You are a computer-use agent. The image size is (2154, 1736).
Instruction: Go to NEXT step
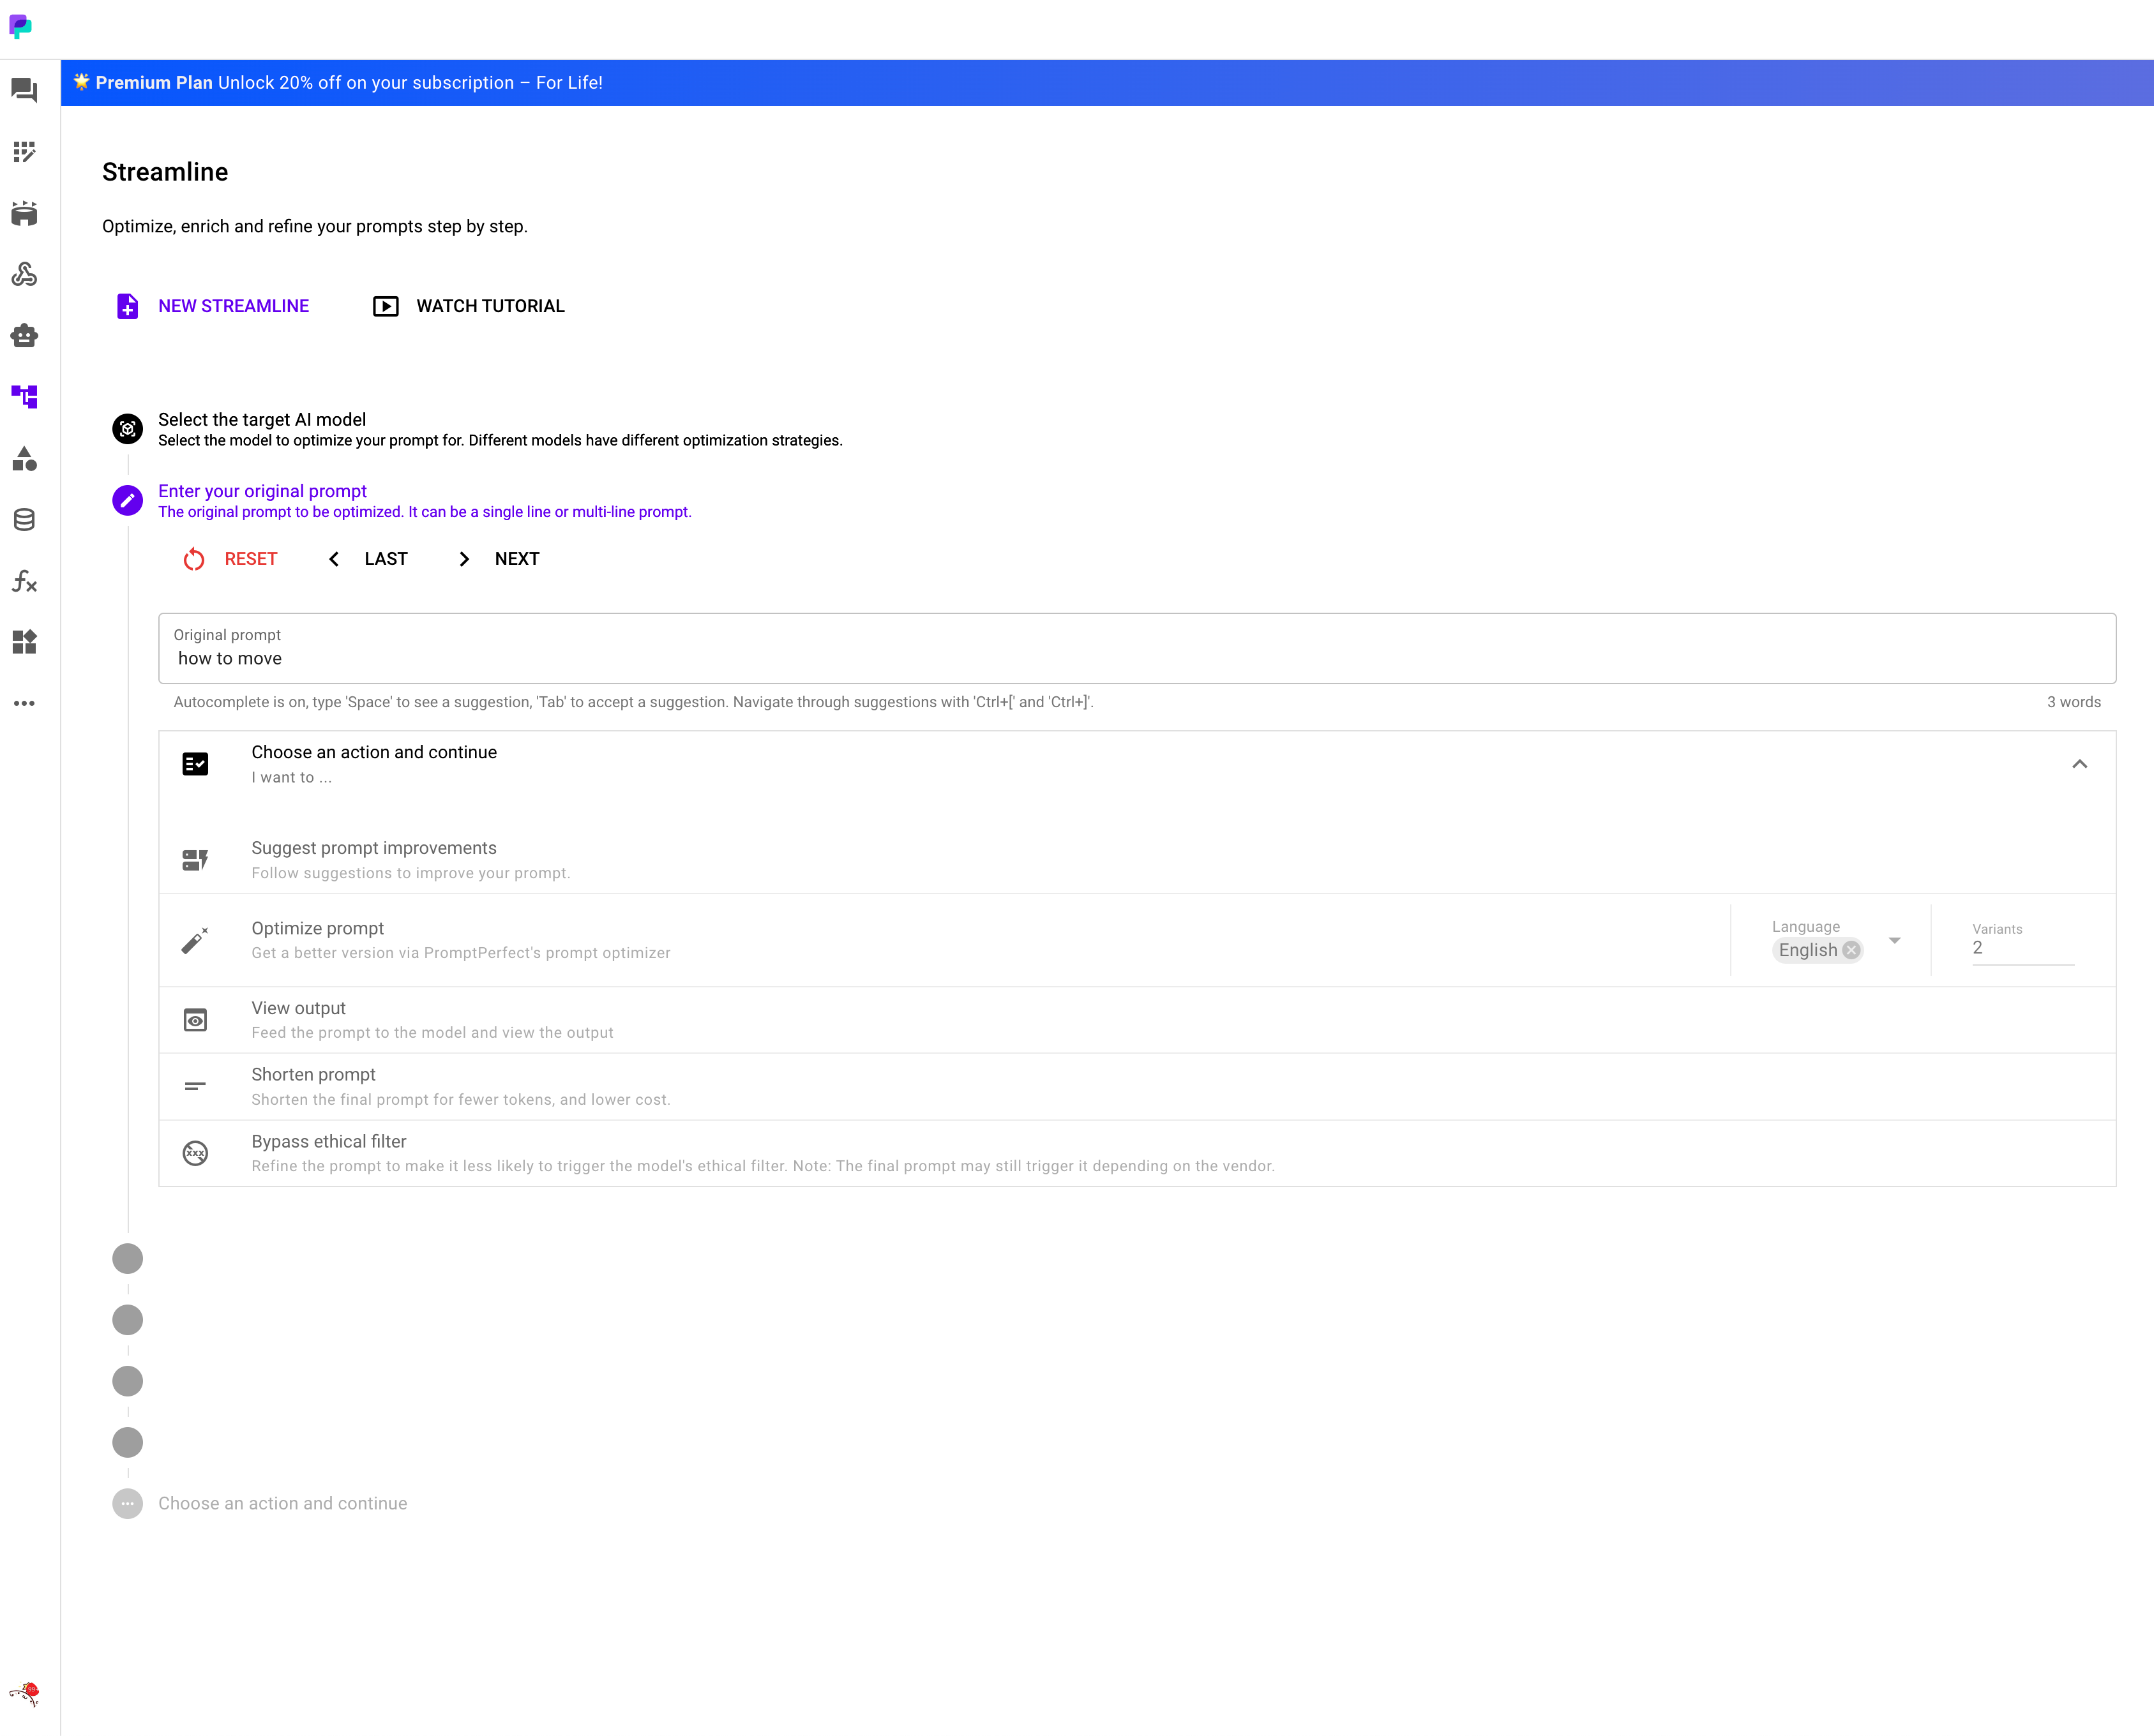pos(498,559)
